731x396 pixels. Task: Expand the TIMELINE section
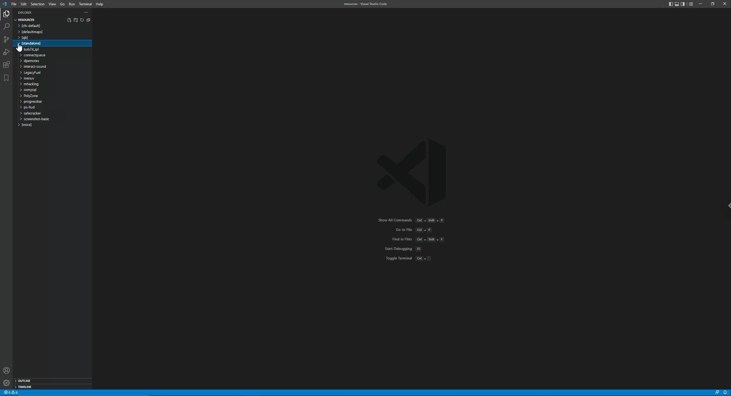coord(24,387)
